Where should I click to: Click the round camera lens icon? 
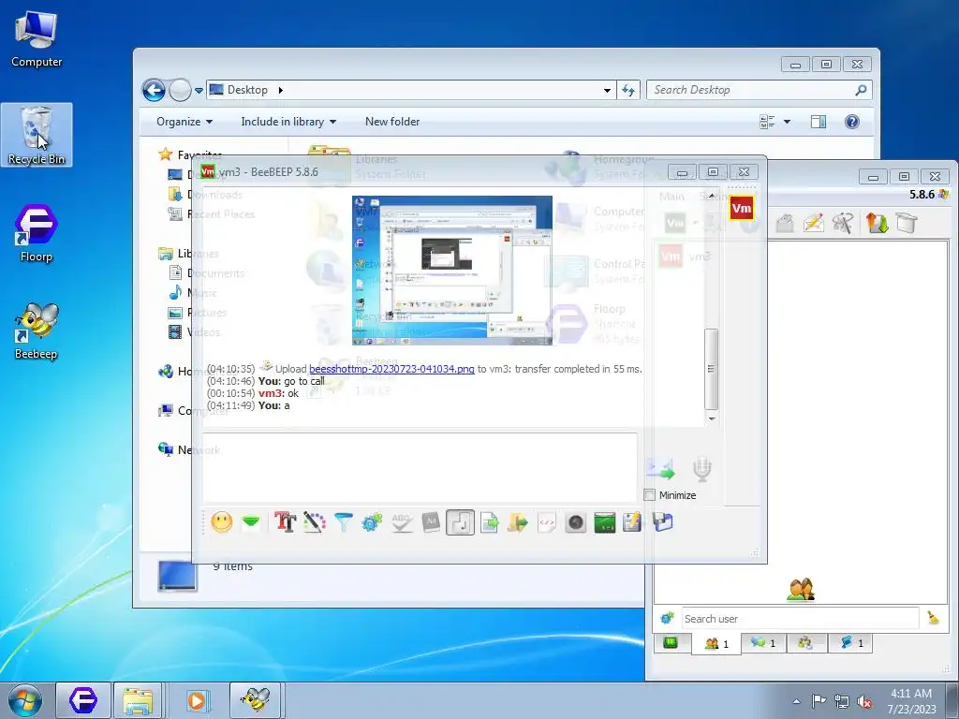576,522
